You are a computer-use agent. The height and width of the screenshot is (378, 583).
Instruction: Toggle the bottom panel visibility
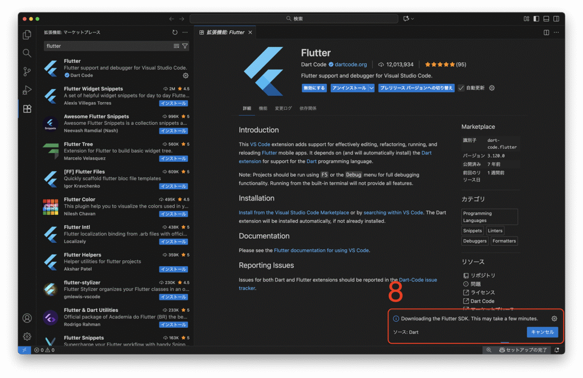pos(545,19)
